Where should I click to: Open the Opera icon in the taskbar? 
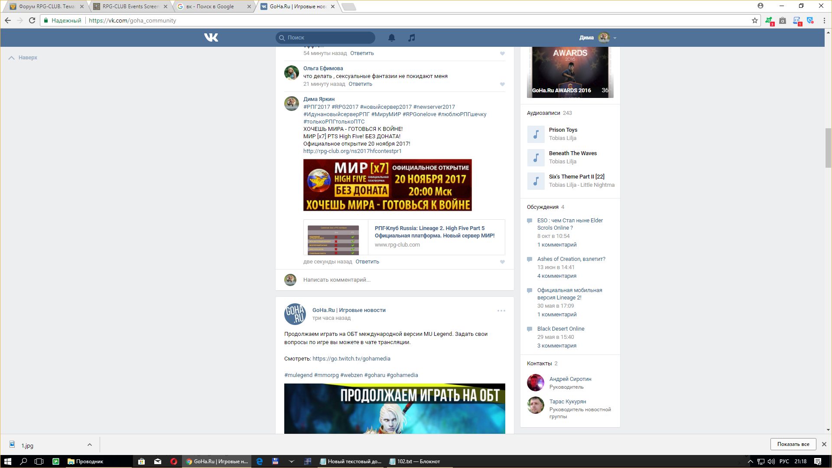(174, 461)
